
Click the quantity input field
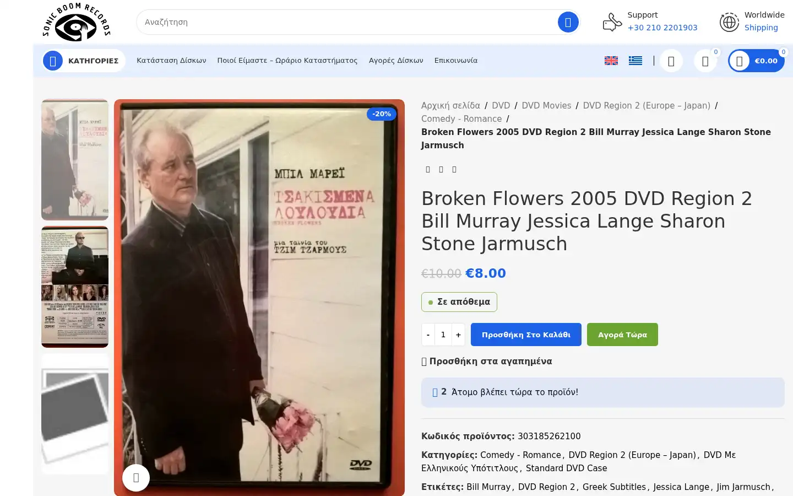(443, 335)
